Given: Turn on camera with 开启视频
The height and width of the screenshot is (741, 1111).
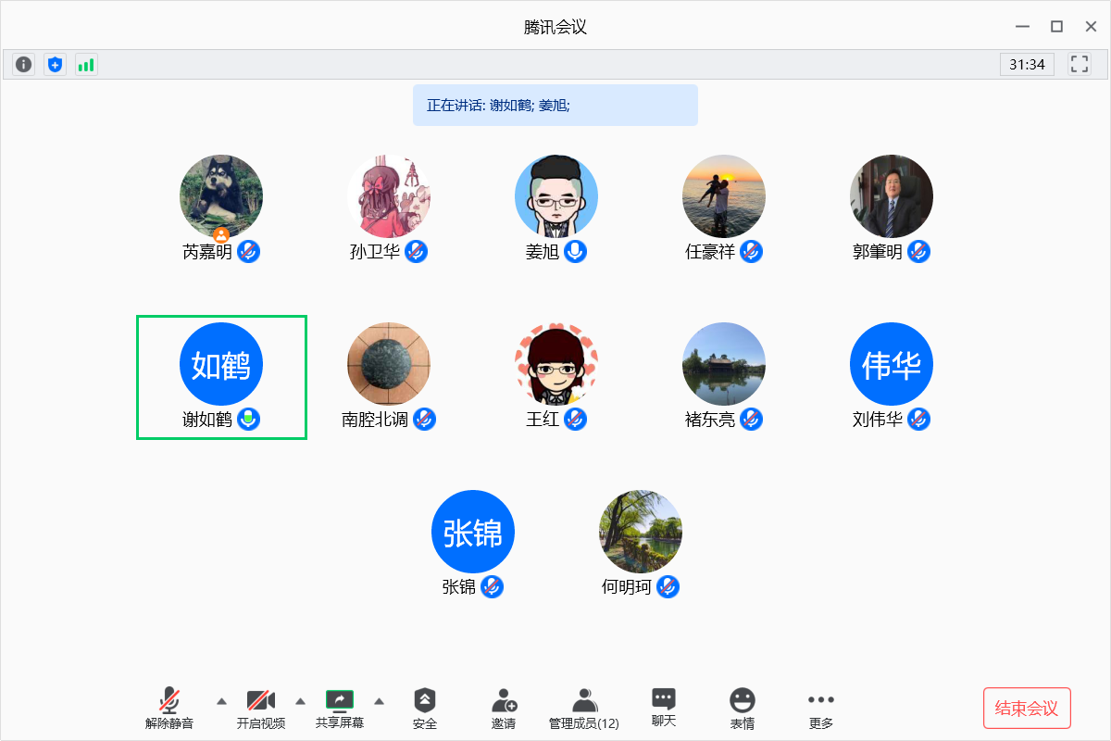Looking at the screenshot, I should (x=261, y=709).
